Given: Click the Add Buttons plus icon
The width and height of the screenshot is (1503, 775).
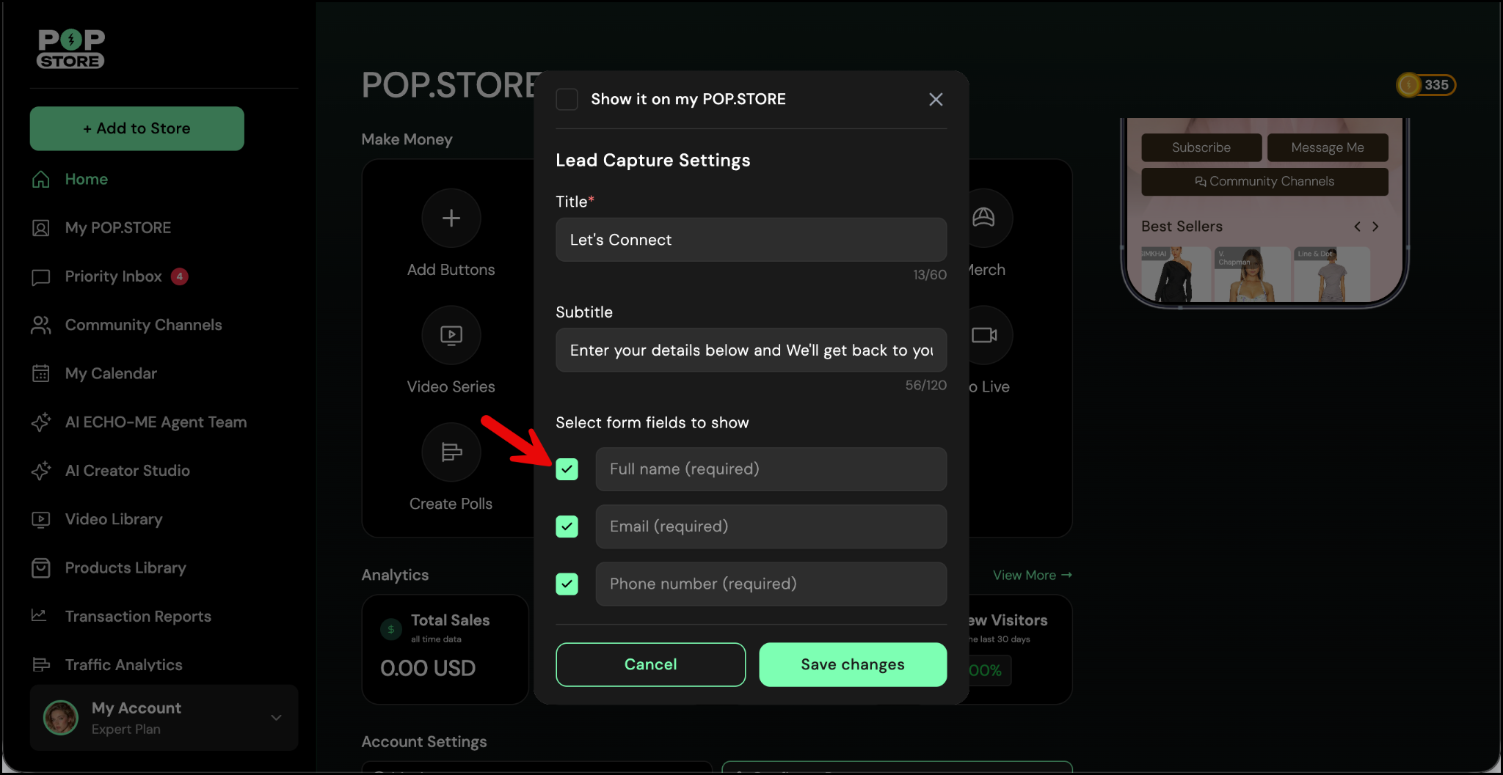Looking at the screenshot, I should (451, 218).
